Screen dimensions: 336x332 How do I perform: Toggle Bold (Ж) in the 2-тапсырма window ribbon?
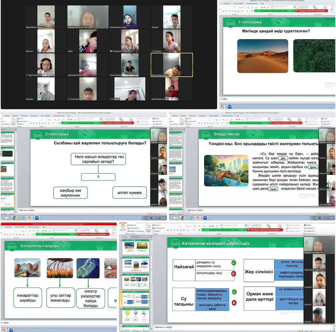pos(31,123)
